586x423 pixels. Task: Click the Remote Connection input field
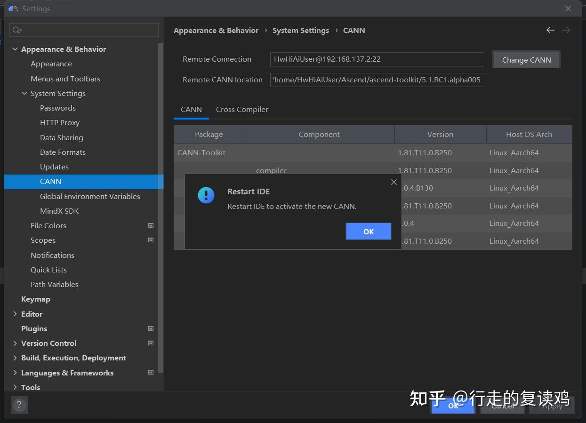377,59
